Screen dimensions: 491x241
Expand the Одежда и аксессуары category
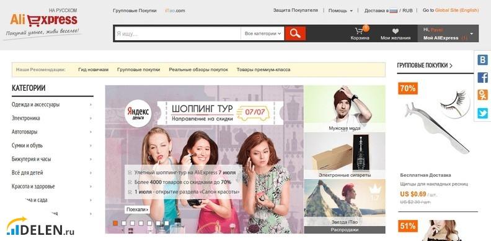click(x=52, y=104)
